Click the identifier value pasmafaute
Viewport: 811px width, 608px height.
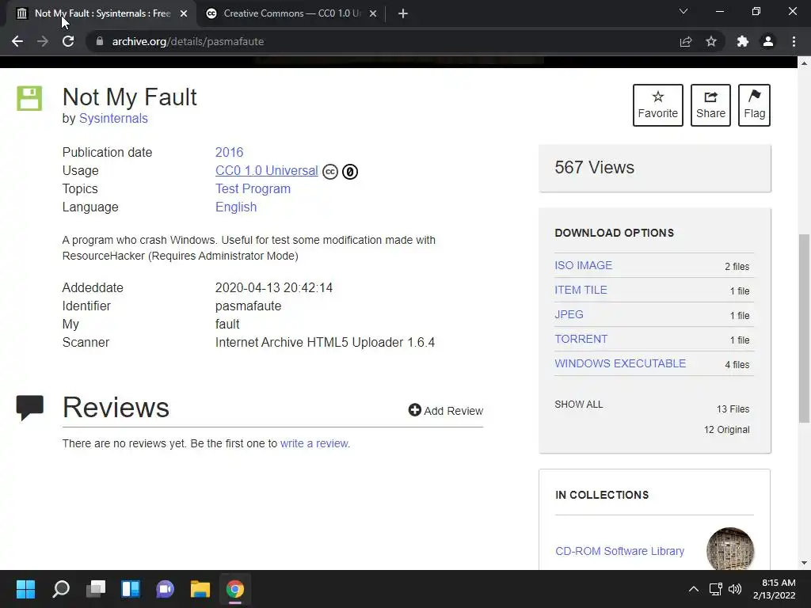pyautogui.click(x=248, y=306)
